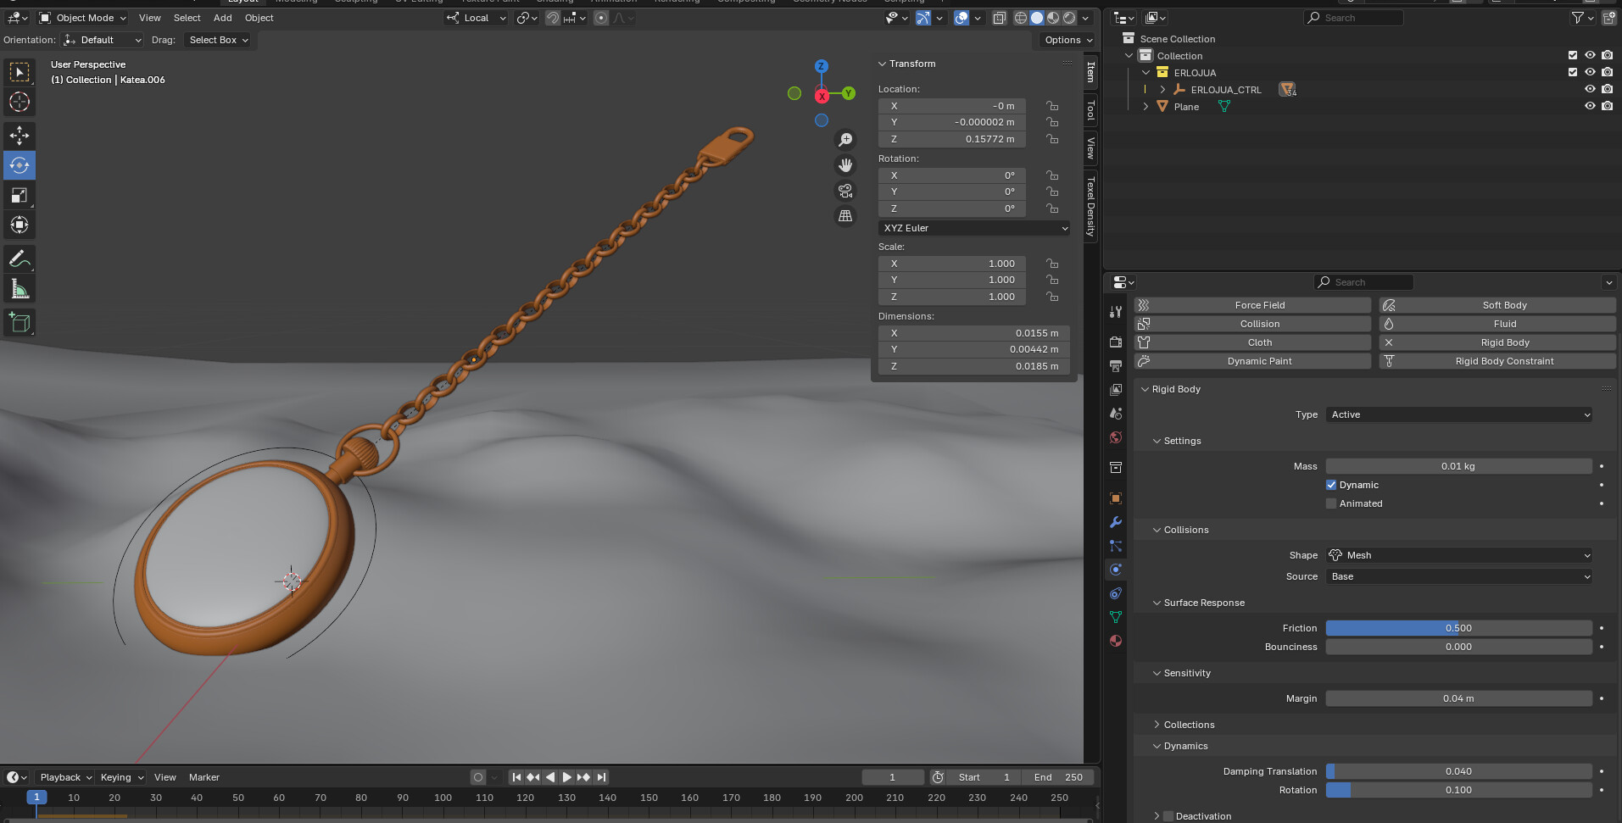
Task: Choose the Measure tool
Action: 20,289
